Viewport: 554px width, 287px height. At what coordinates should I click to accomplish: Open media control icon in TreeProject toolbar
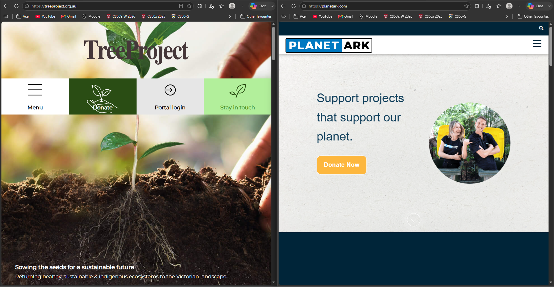(212, 6)
